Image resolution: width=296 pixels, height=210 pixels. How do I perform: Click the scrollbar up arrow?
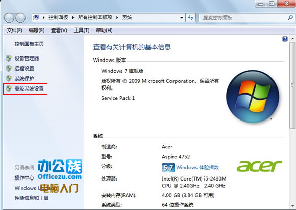293,39
